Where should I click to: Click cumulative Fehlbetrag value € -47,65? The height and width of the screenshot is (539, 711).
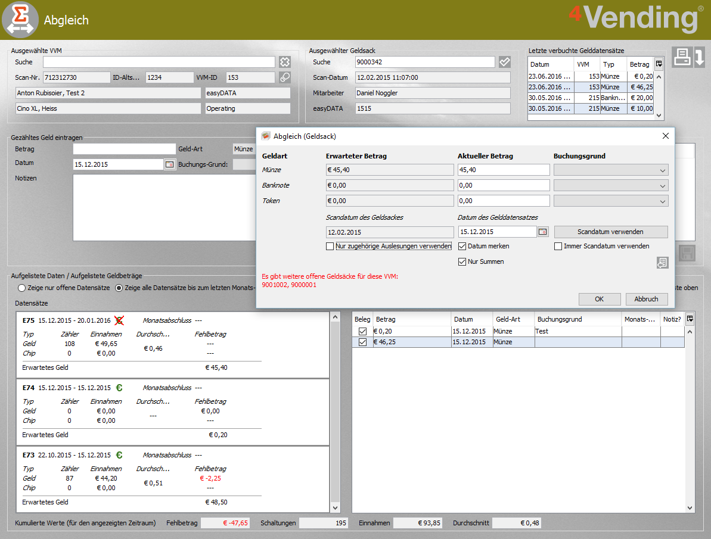tap(225, 523)
